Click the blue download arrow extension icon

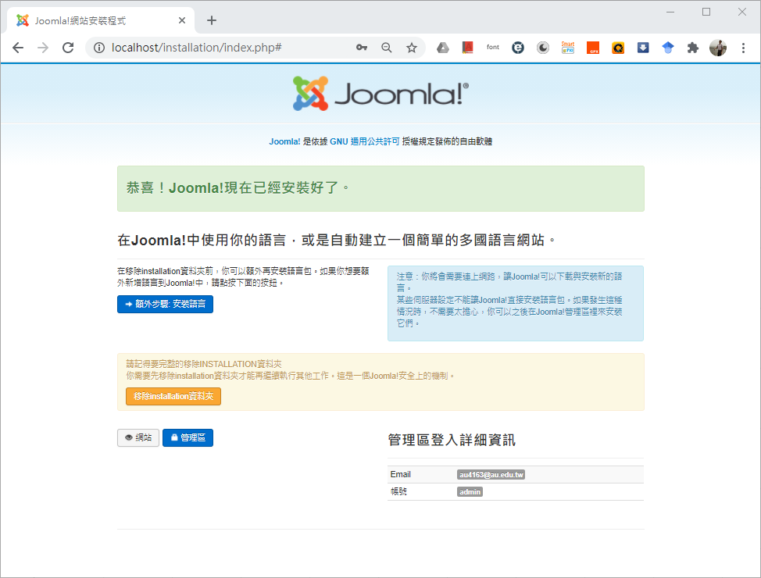point(643,48)
